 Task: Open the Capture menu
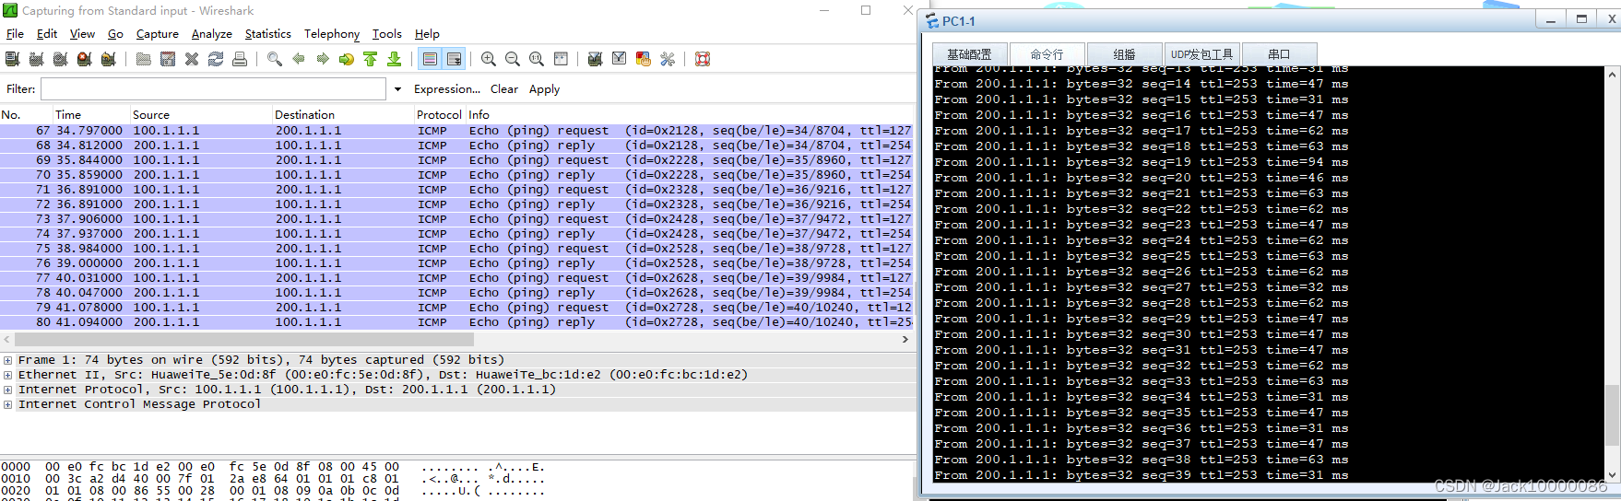coord(158,34)
